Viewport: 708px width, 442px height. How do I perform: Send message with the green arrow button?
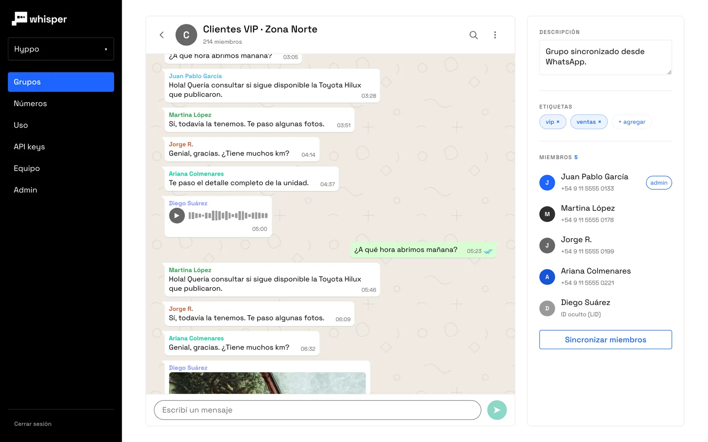click(x=497, y=410)
